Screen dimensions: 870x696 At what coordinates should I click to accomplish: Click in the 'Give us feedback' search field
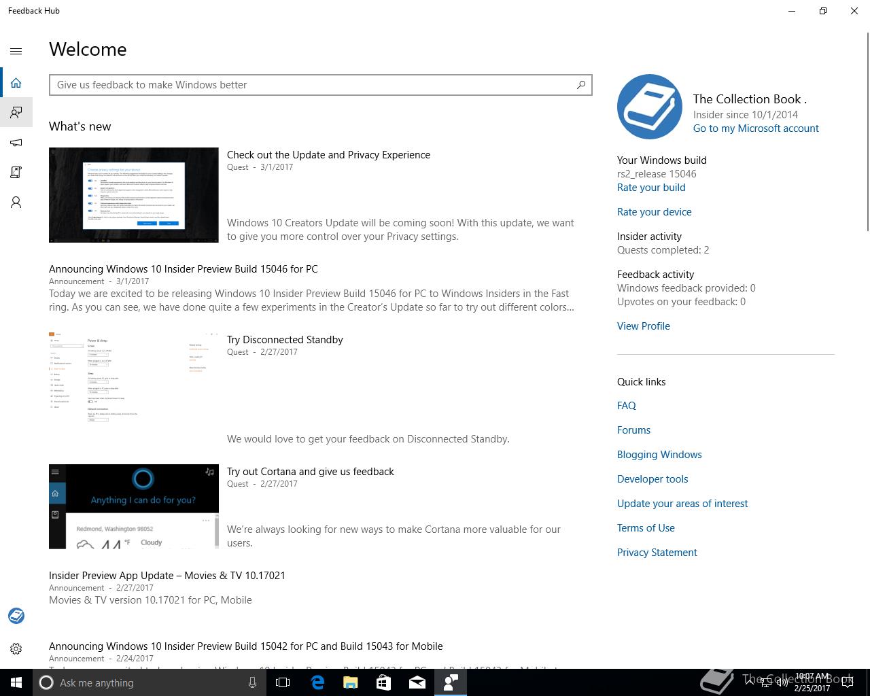click(x=321, y=85)
